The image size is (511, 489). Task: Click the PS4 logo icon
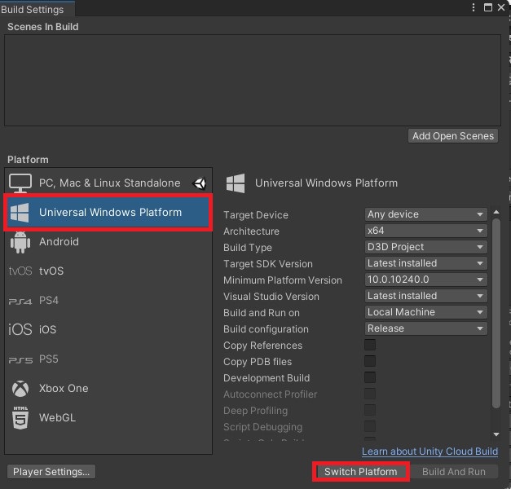click(x=20, y=302)
